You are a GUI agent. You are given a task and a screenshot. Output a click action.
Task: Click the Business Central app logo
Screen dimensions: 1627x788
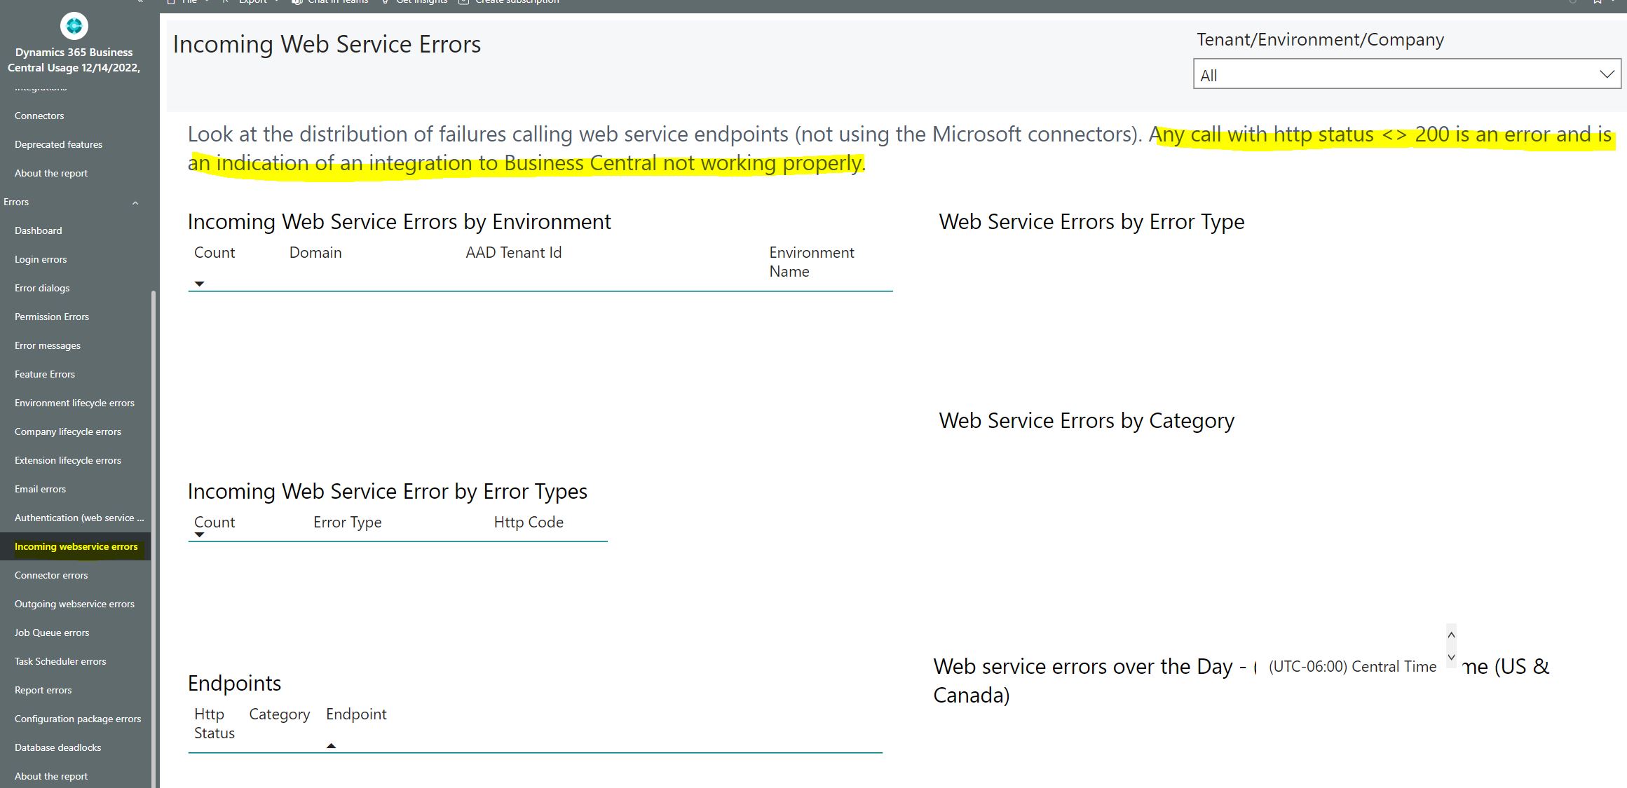pos(74,27)
